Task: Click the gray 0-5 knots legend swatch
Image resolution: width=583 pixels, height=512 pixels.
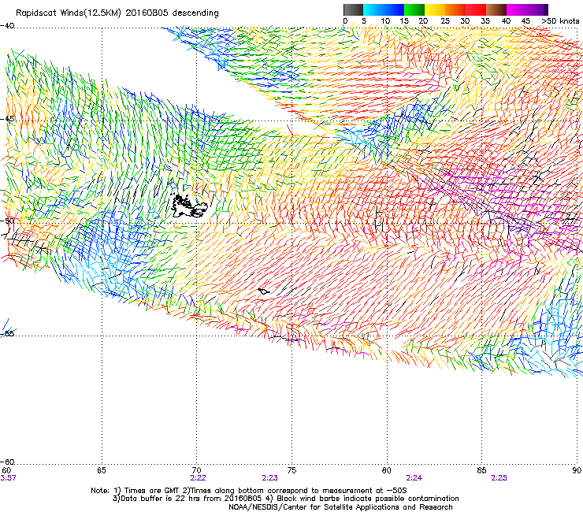Action: pos(353,9)
